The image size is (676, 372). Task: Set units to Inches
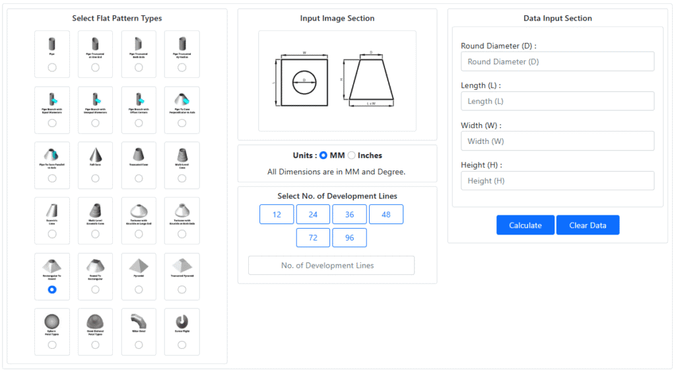tap(352, 155)
